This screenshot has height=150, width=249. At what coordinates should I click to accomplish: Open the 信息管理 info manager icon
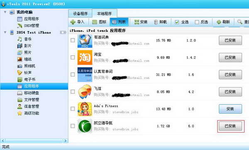click(x=20, y=106)
